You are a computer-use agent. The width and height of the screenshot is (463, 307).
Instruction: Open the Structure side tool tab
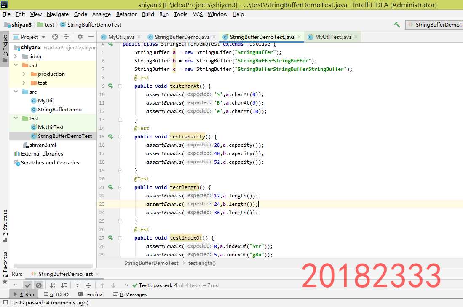[5, 226]
